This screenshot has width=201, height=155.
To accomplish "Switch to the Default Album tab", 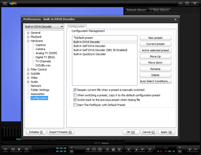I will (x=136, y=10).
